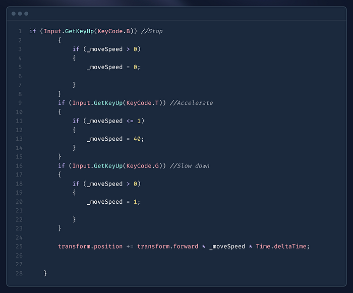Screen dimensions: 353x293
Task: Click Input.GetKeyUp on line 1
Action: [x=69, y=31]
